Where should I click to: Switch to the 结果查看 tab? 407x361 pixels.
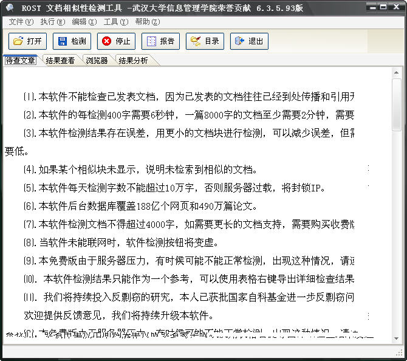(60, 60)
